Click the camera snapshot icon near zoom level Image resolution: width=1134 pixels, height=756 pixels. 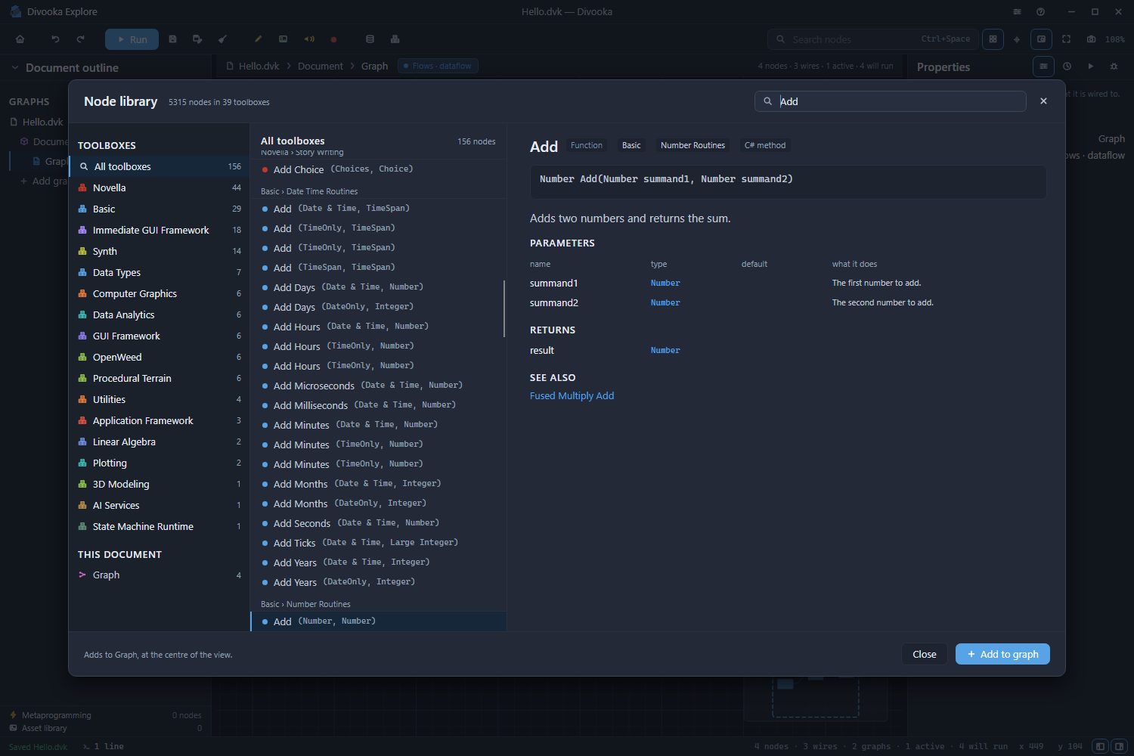(x=1091, y=39)
